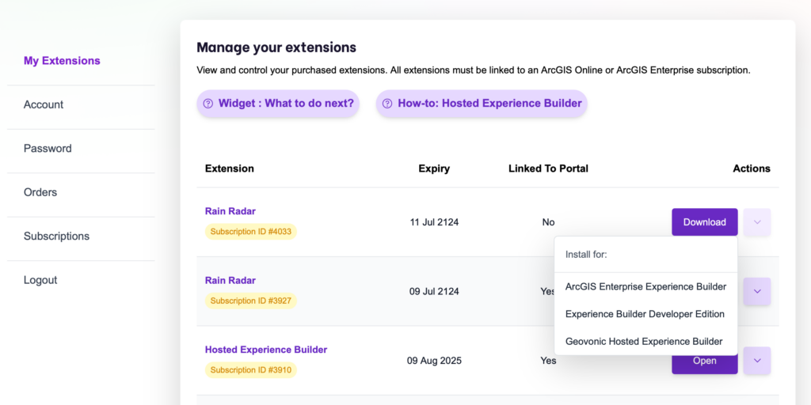The image size is (811, 405).
Task: Open Hosted Experience Builder extension link
Action: [x=266, y=350]
